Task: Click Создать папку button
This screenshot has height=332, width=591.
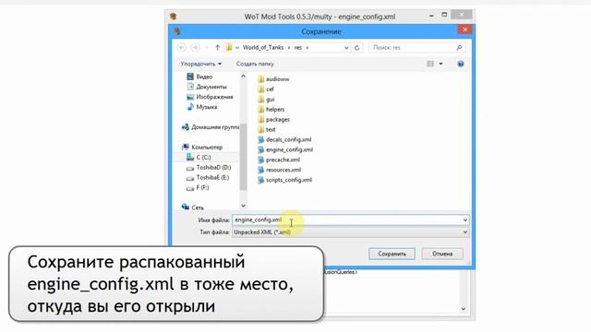Action: click(x=255, y=64)
